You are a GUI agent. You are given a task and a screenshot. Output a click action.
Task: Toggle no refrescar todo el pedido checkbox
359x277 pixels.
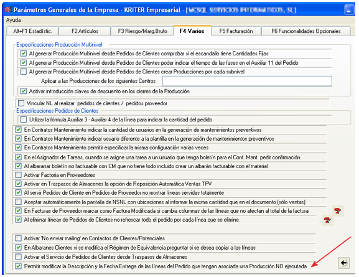tap(18, 220)
